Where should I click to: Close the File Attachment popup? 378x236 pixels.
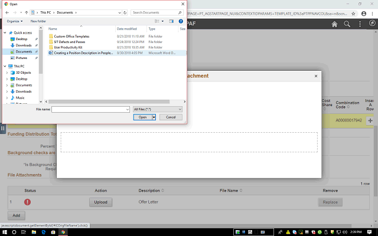(x=316, y=76)
